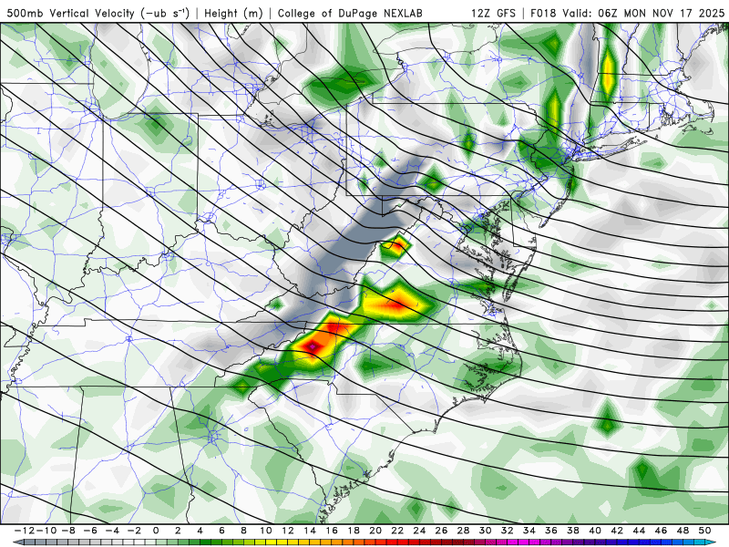Click the '26' color scale label

coord(441,531)
